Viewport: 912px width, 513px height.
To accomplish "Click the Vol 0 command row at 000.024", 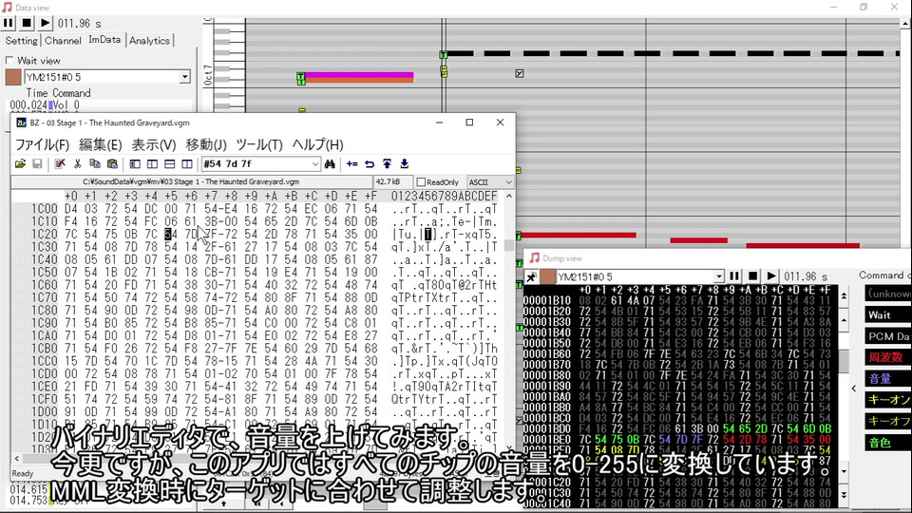I will point(99,105).
